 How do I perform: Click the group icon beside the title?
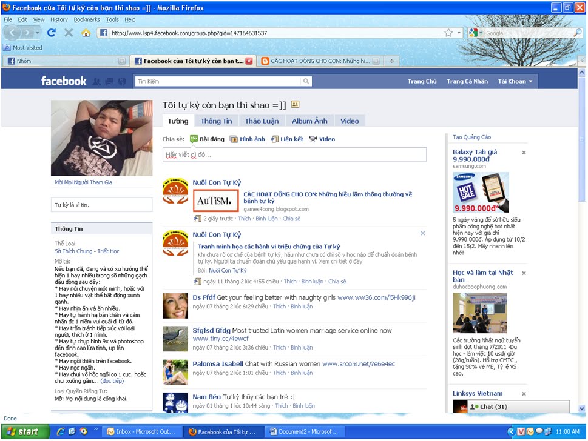[295, 104]
